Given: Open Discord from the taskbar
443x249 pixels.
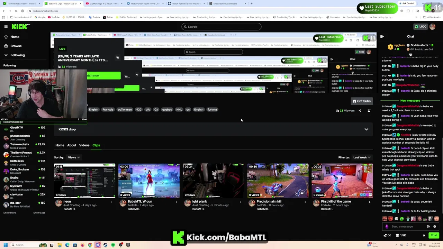Looking at the screenshot, I should click(x=98, y=245).
